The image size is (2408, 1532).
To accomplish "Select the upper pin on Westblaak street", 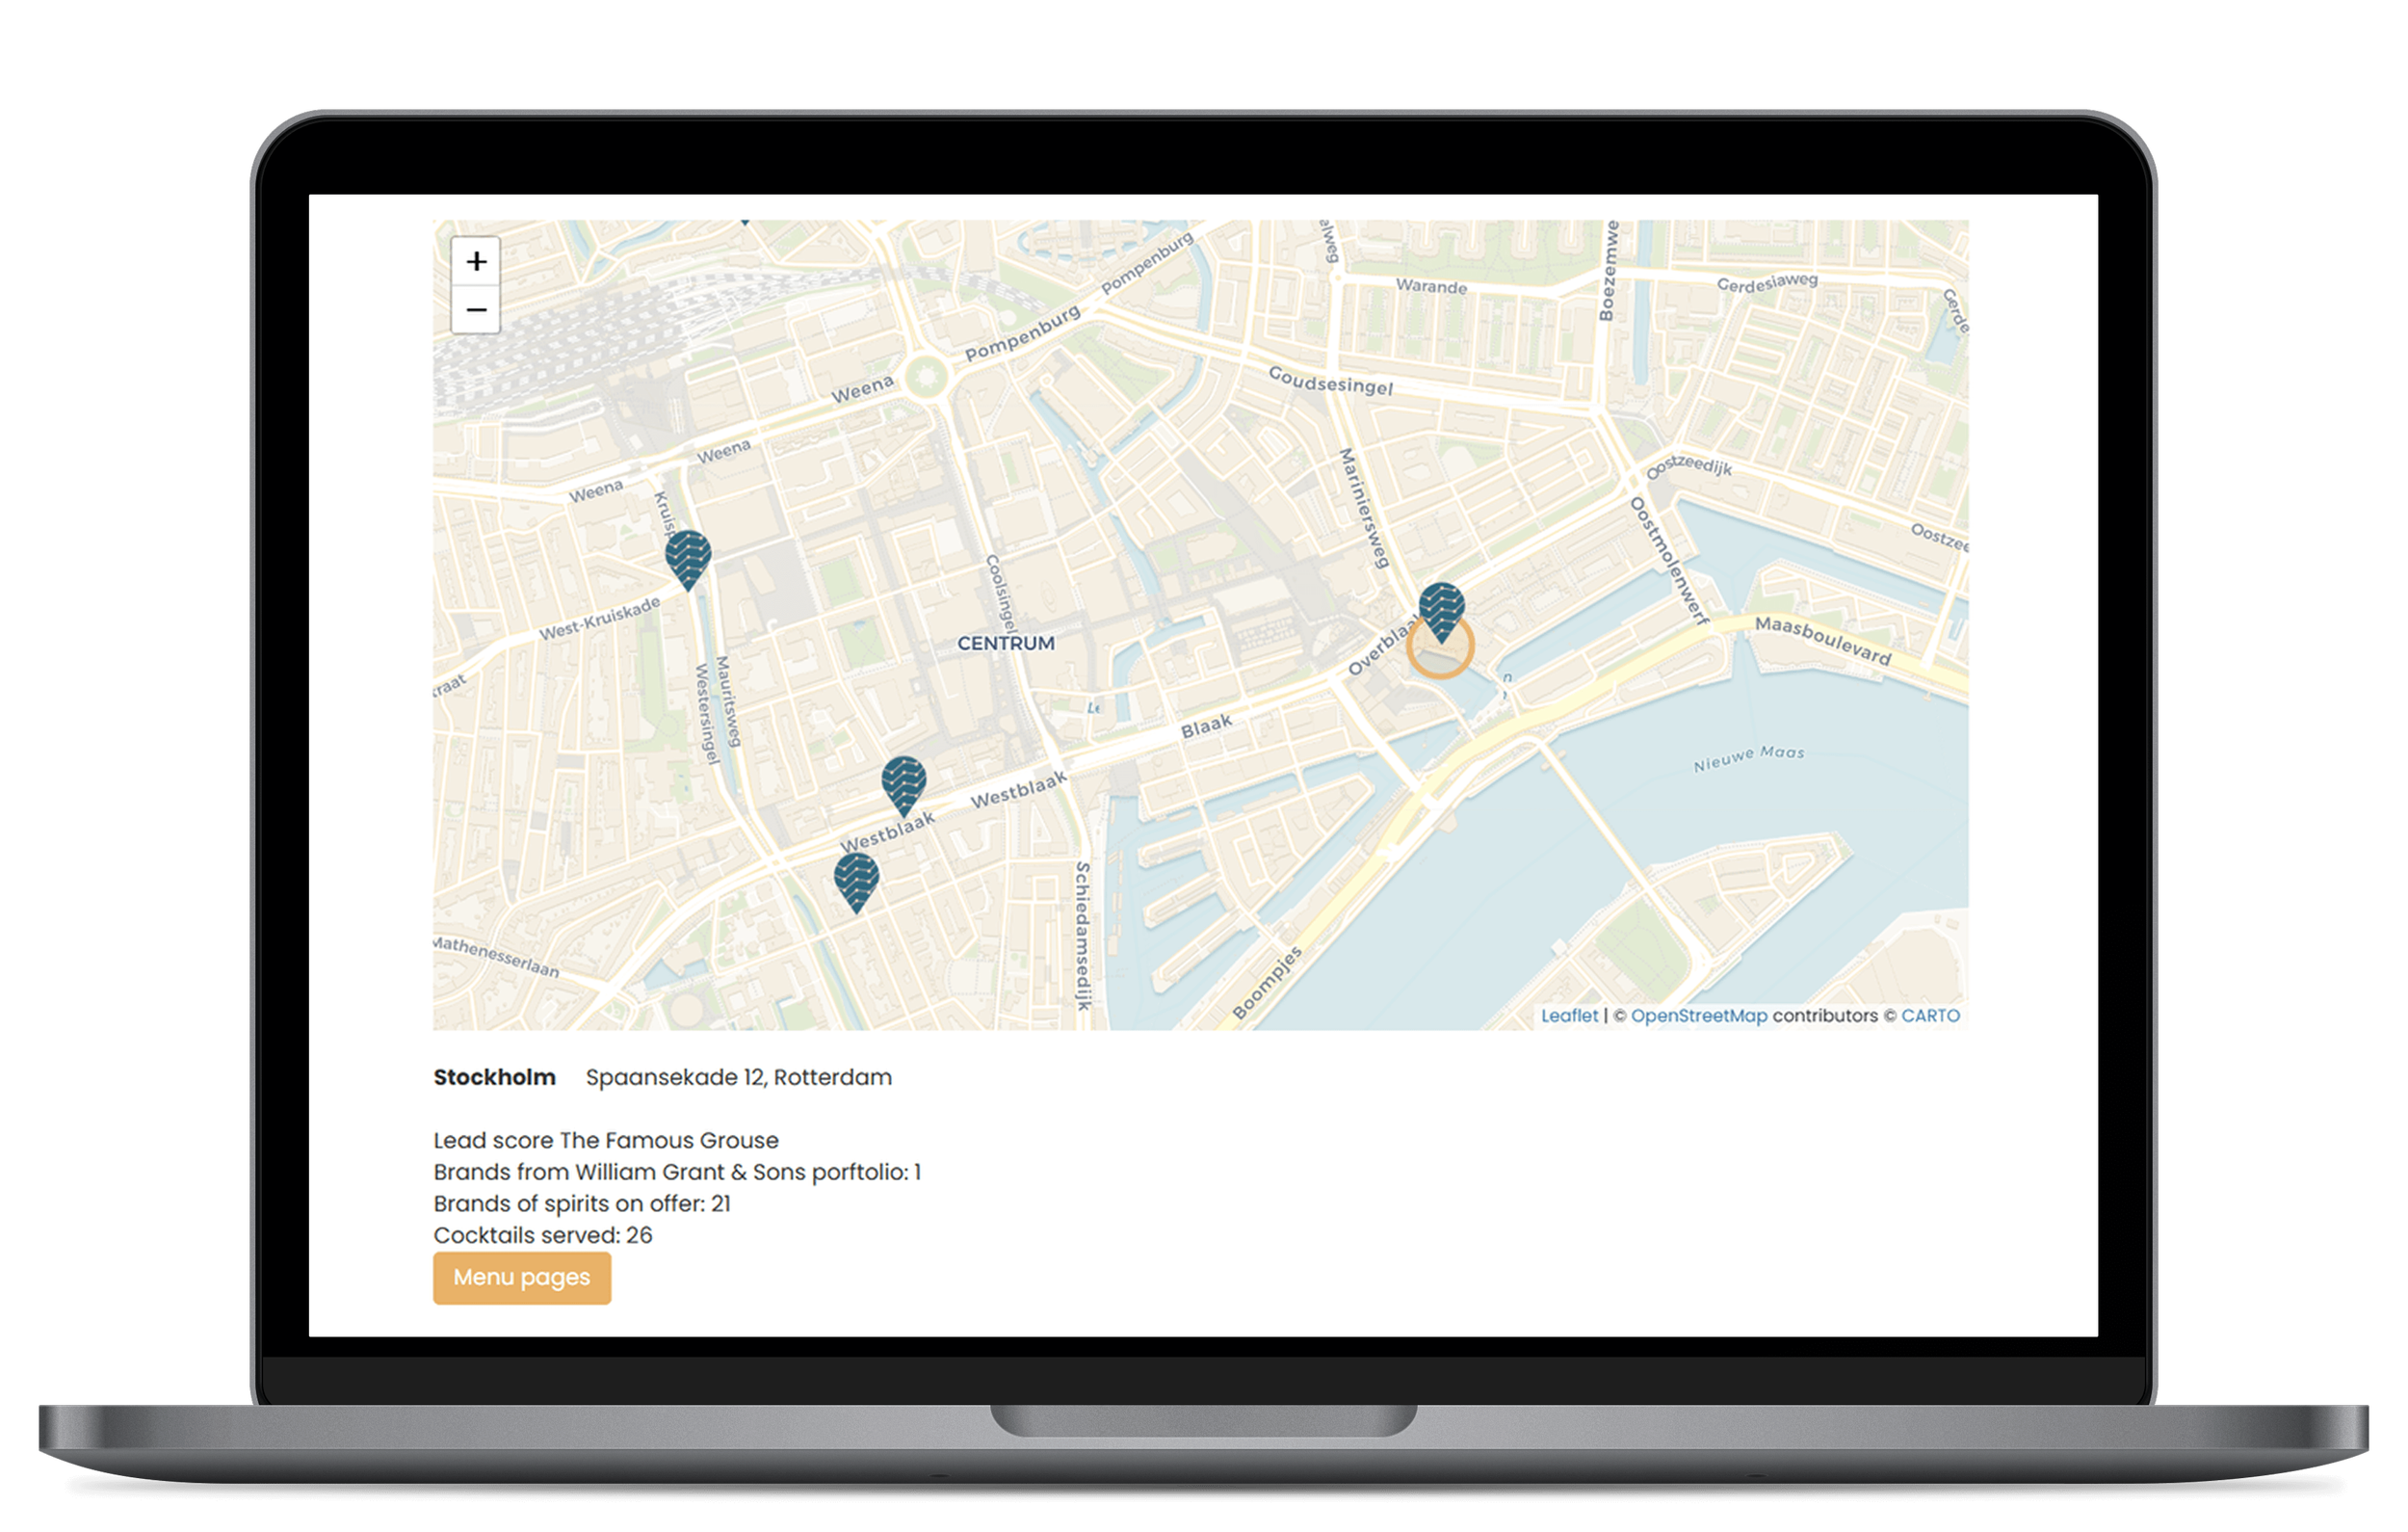I will (x=904, y=782).
